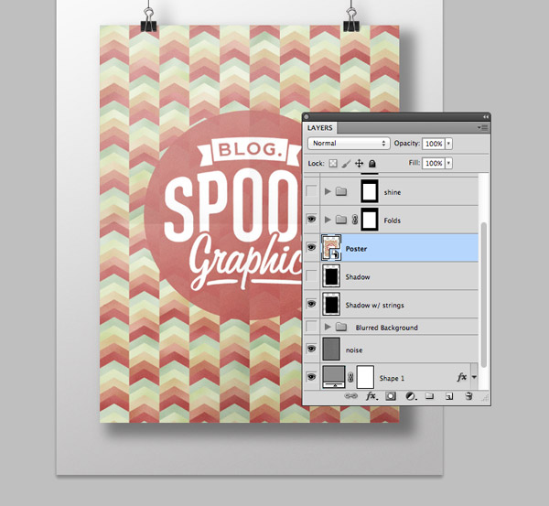Click the Opacity label

pyautogui.click(x=406, y=144)
